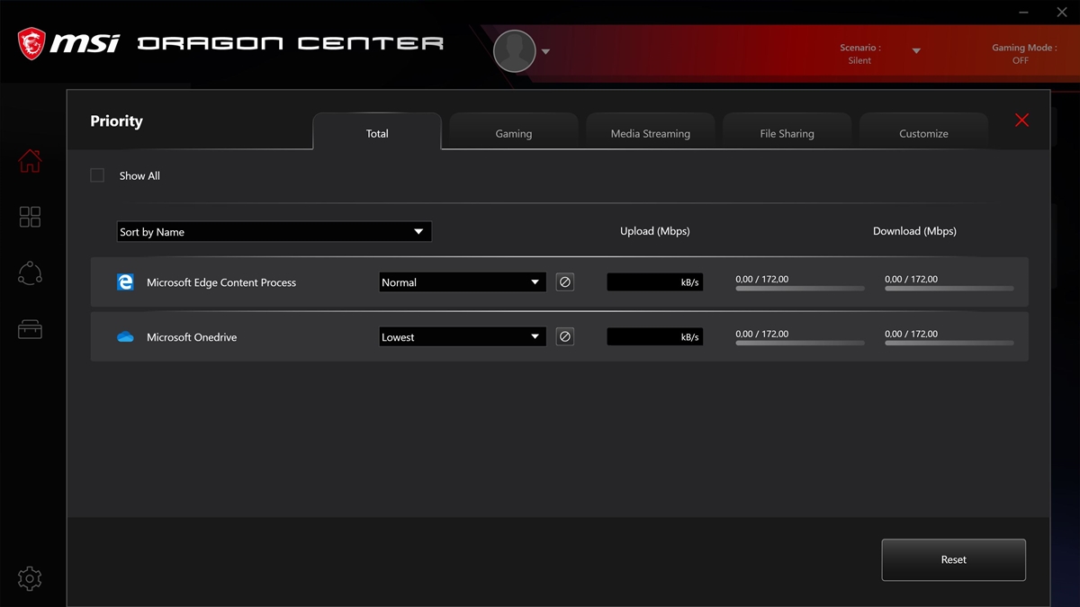Viewport: 1080px width, 607px height.
Task: Open settings gear in sidebar
Action: (x=30, y=578)
